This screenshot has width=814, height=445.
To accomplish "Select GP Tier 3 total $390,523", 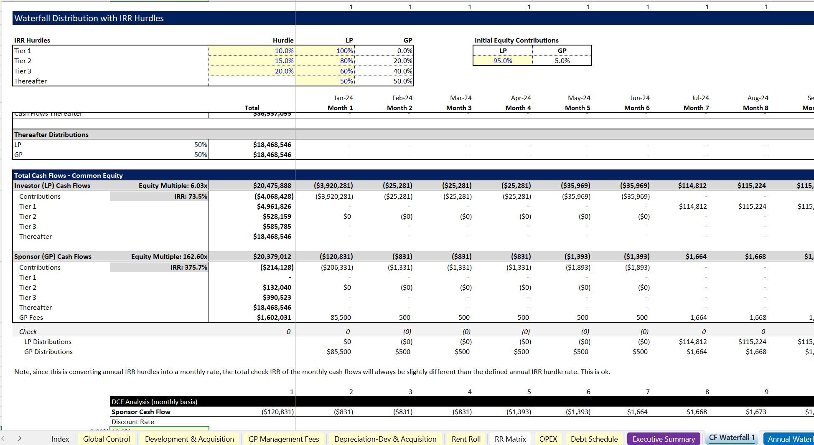I will click(277, 297).
